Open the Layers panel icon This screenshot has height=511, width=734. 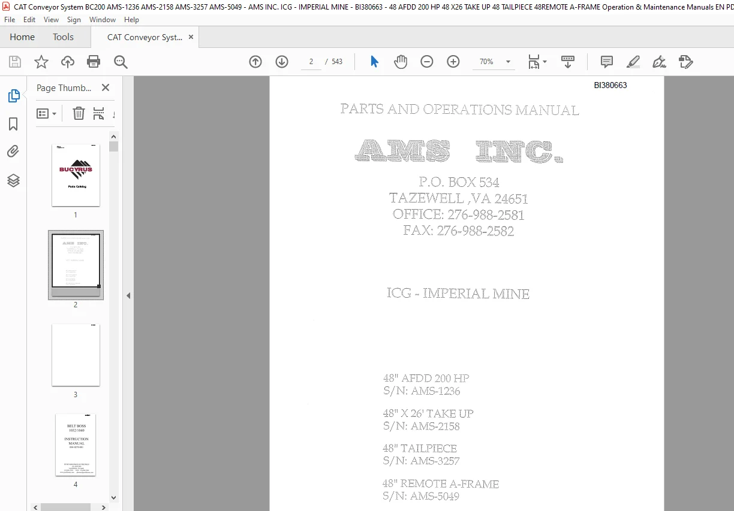tap(13, 180)
